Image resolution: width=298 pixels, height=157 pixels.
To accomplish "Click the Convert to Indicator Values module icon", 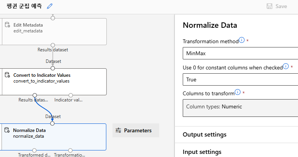I will pyautogui.click(x=7, y=75).
